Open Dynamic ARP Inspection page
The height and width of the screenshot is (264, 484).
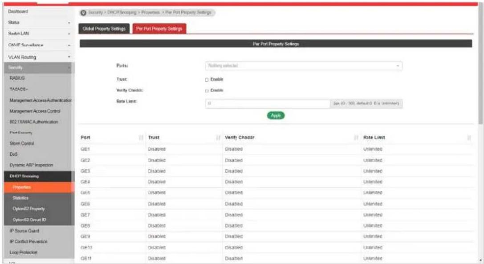click(x=31, y=165)
